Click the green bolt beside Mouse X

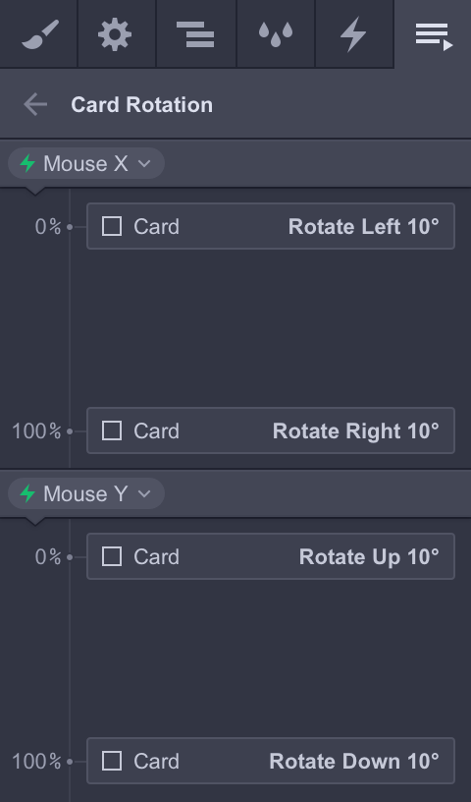27,164
